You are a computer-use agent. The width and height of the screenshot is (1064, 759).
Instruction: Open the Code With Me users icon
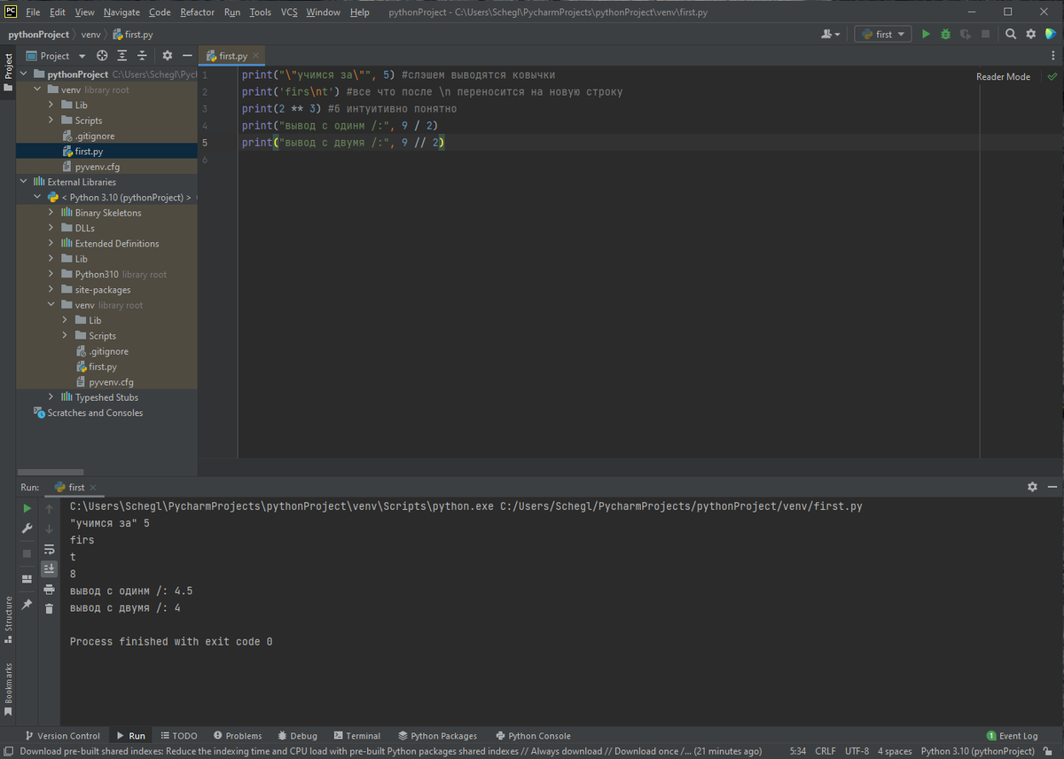coord(830,34)
